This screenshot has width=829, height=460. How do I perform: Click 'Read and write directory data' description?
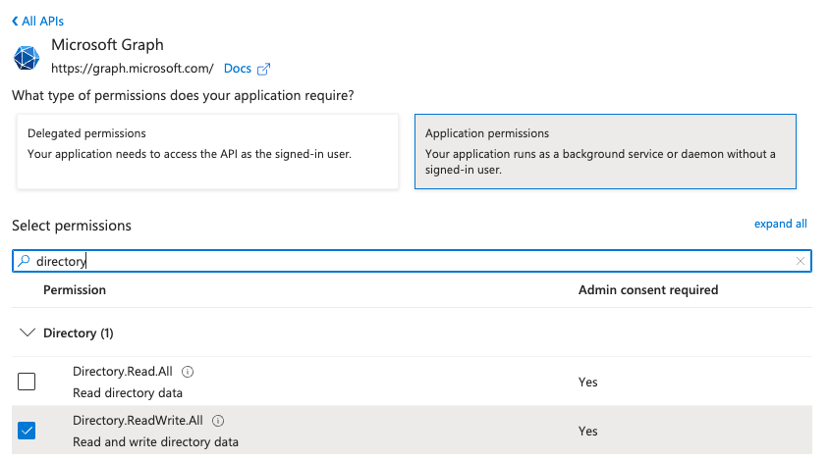[x=155, y=442]
